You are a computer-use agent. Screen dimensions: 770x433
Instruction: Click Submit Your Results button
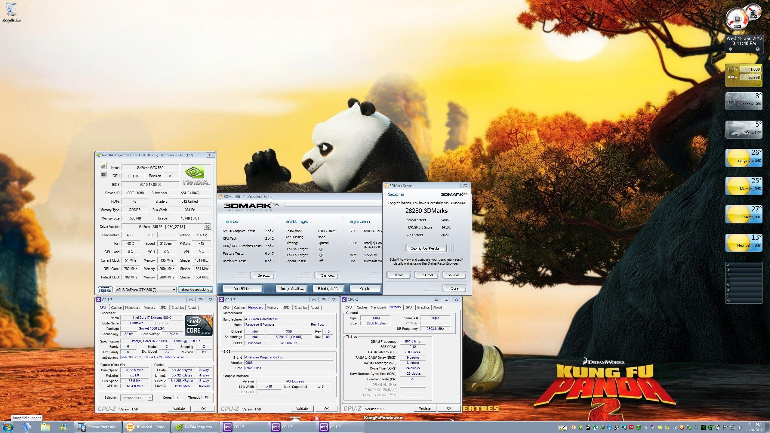427,248
